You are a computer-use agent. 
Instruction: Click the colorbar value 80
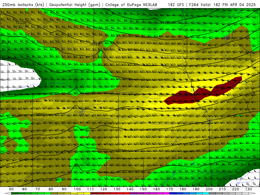pos(51,189)
